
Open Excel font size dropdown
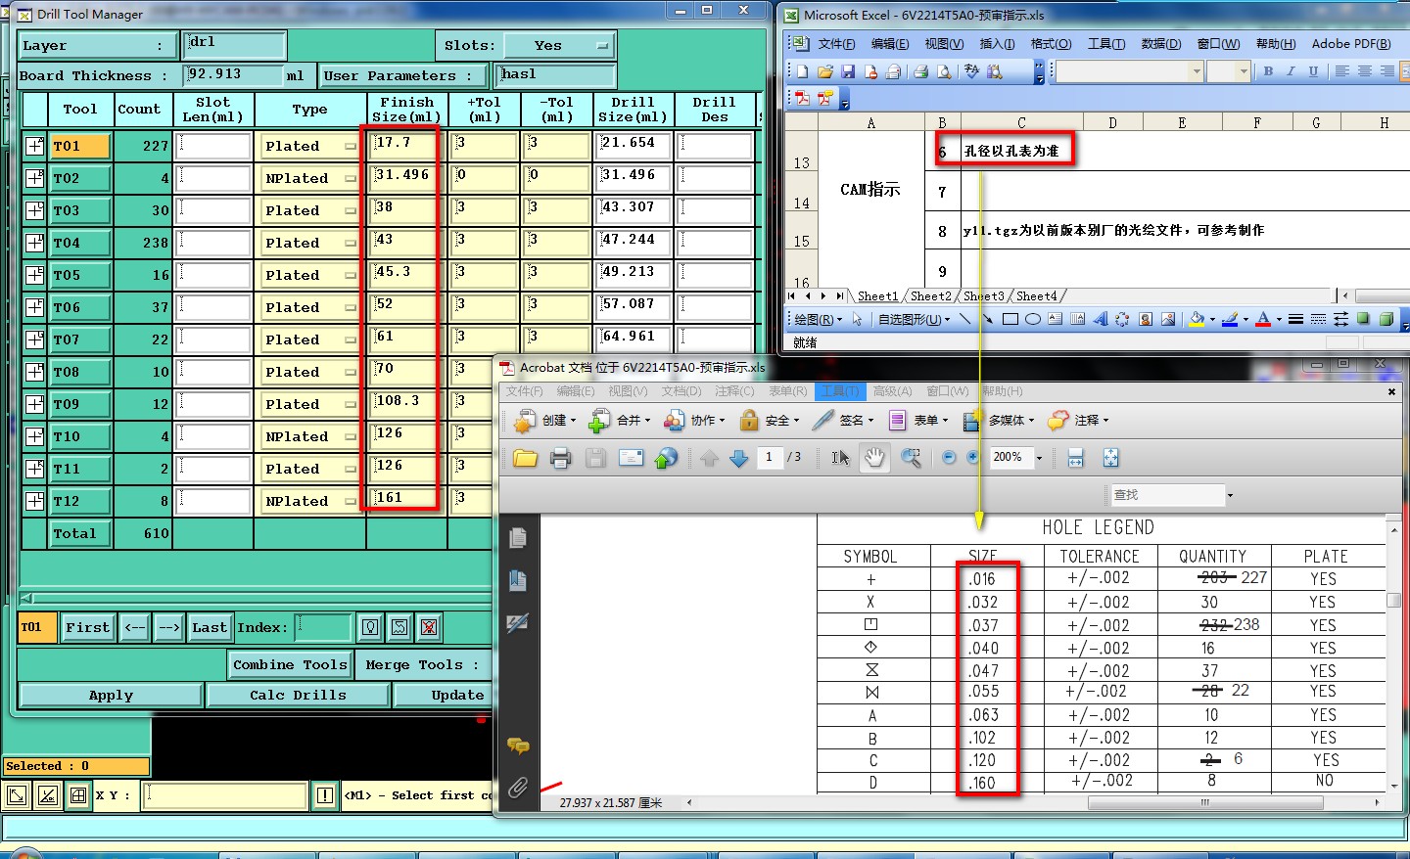(x=1244, y=71)
